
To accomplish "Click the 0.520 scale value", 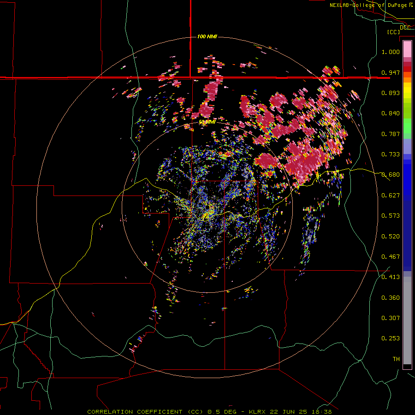I will 391,237.
